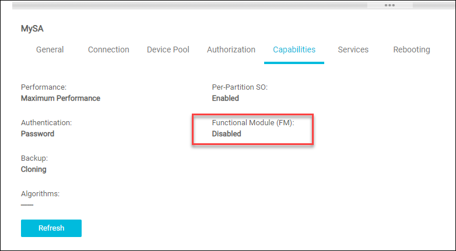
Task: Click the Functional Module (FM) label
Action: [x=253, y=122]
